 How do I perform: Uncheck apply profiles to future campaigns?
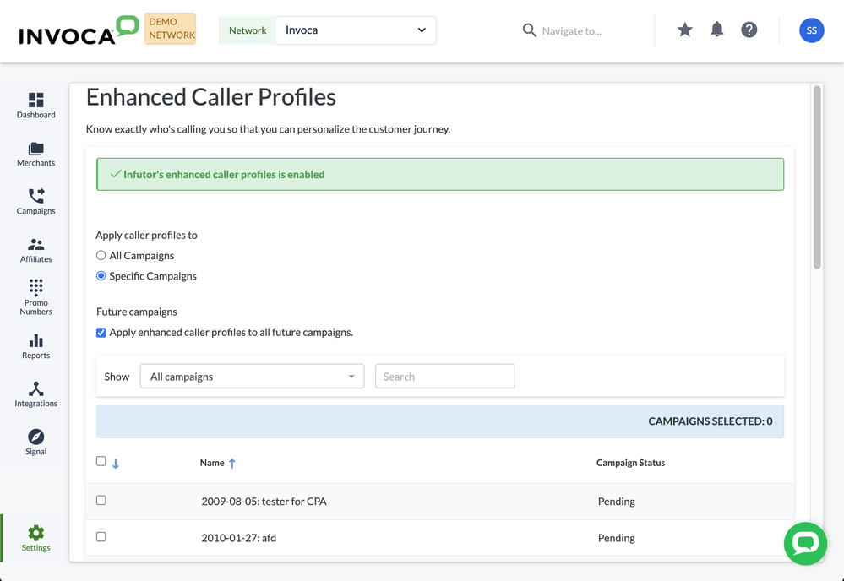click(x=101, y=333)
